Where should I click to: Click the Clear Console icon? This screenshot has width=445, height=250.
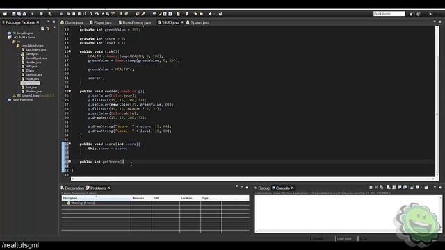pyautogui.click(x=389, y=187)
